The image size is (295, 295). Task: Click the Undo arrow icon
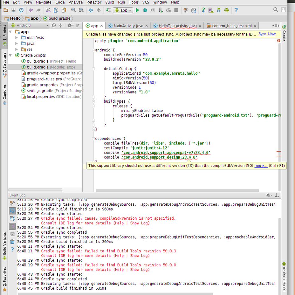[31, 10]
